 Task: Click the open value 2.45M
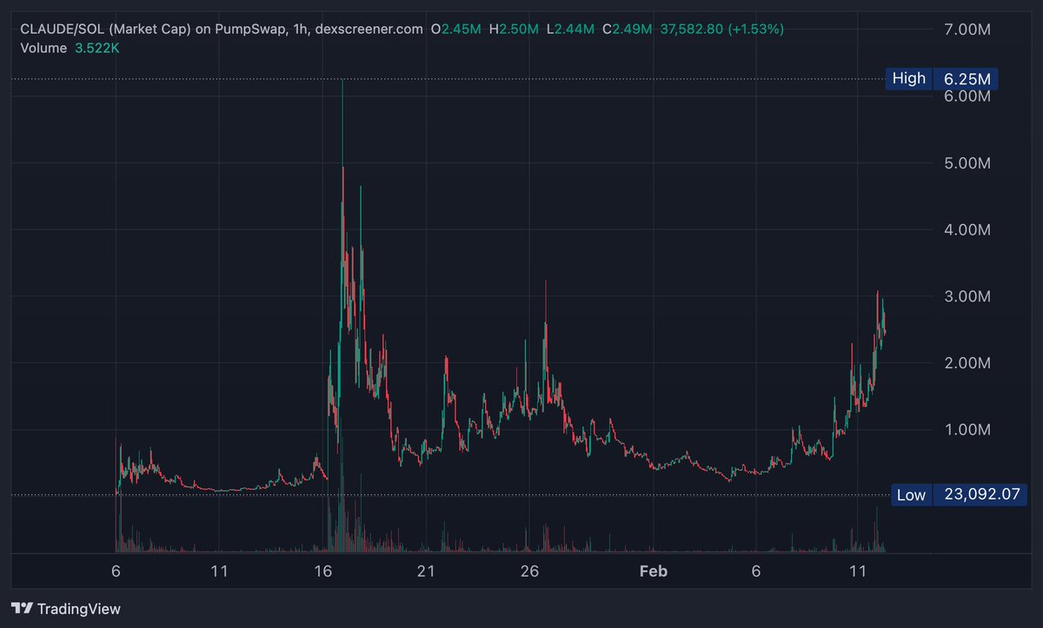pyautogui.click(x=462, y=29)
